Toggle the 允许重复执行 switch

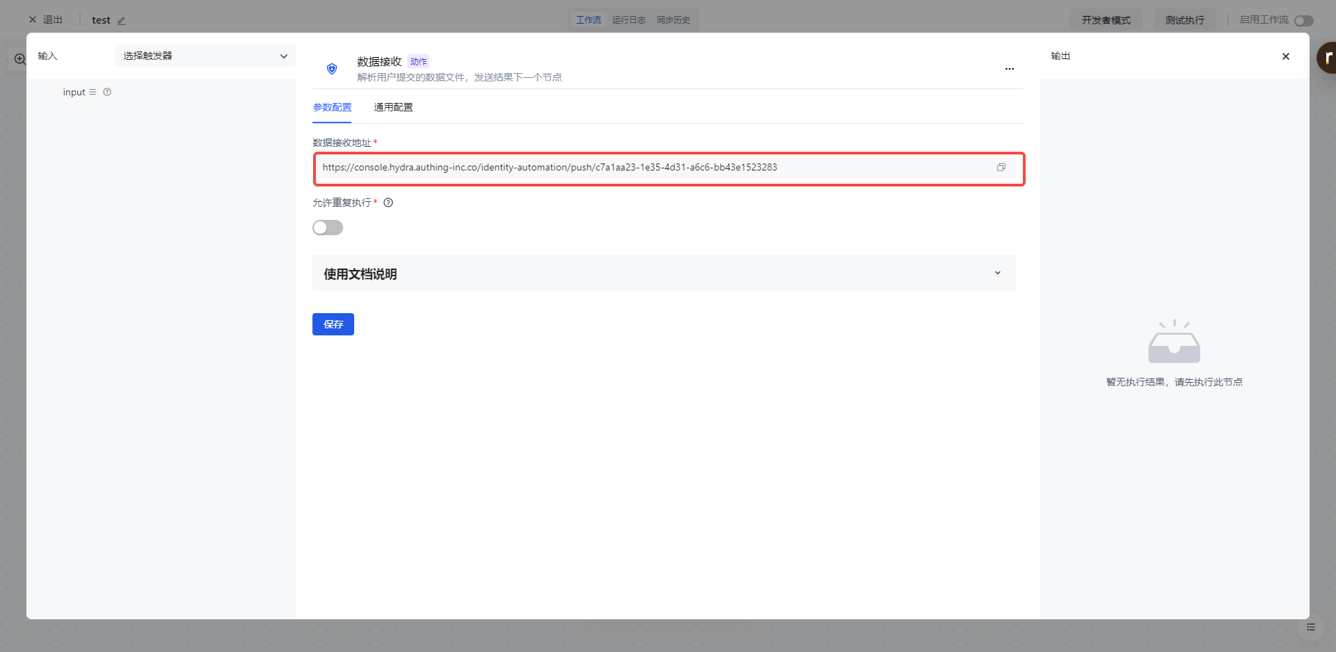328,228
